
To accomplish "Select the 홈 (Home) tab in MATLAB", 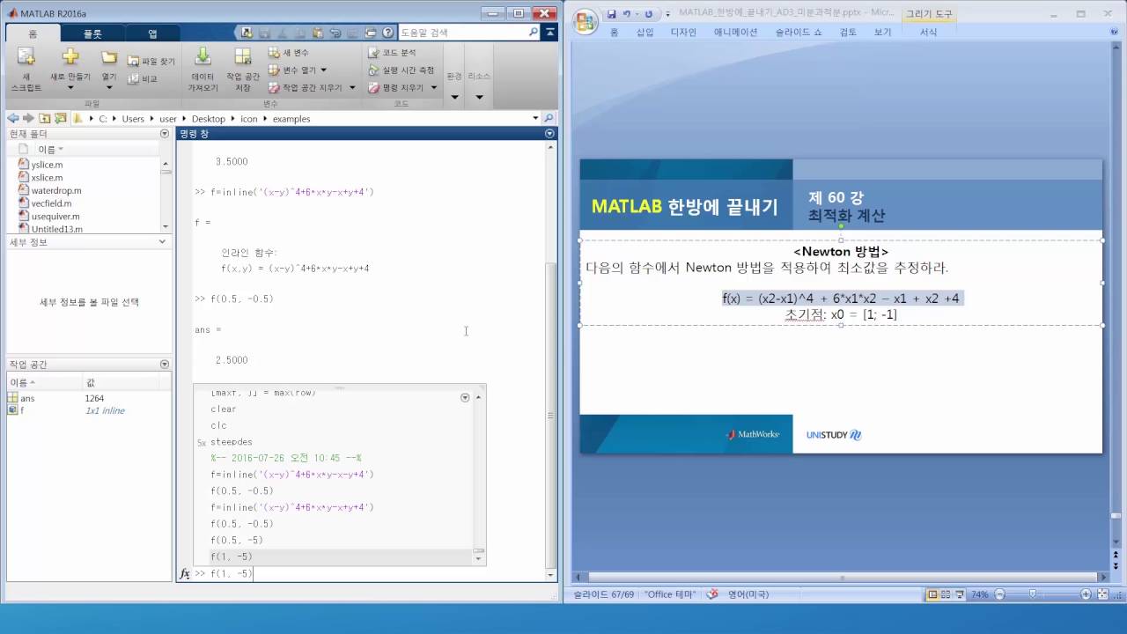I will pos(33,33).
